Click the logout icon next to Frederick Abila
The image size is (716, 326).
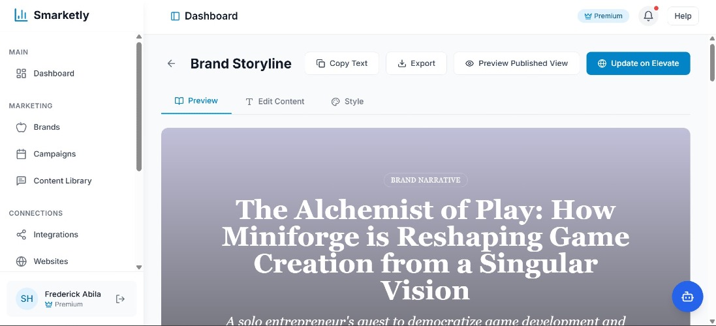pyautogui.click(x=120, y=299)
